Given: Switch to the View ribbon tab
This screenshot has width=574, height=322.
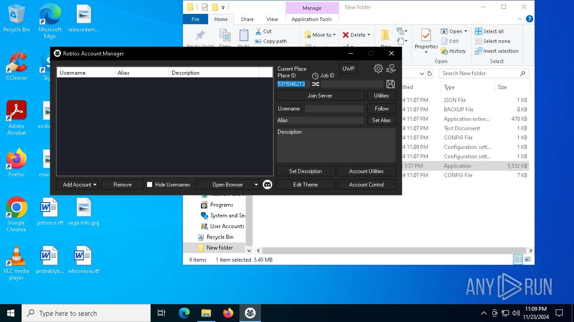Looking at the screenshot, I should [x=272, y=19].
